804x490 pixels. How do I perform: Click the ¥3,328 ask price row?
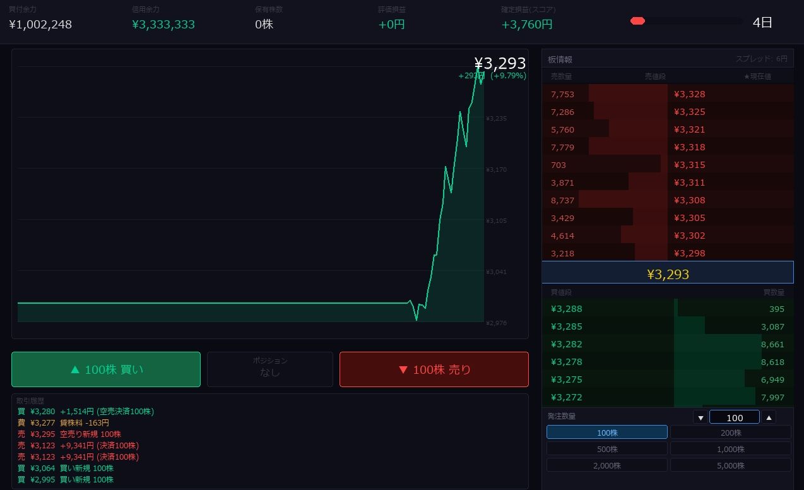[x=668, y=94]
